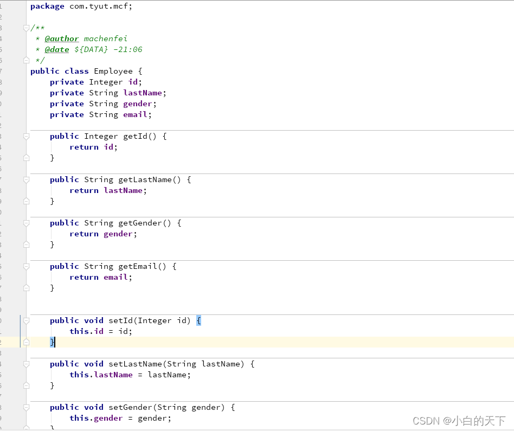
Task: Click the email field declaration
Action: pyautogui.click(x=101, y=115)
